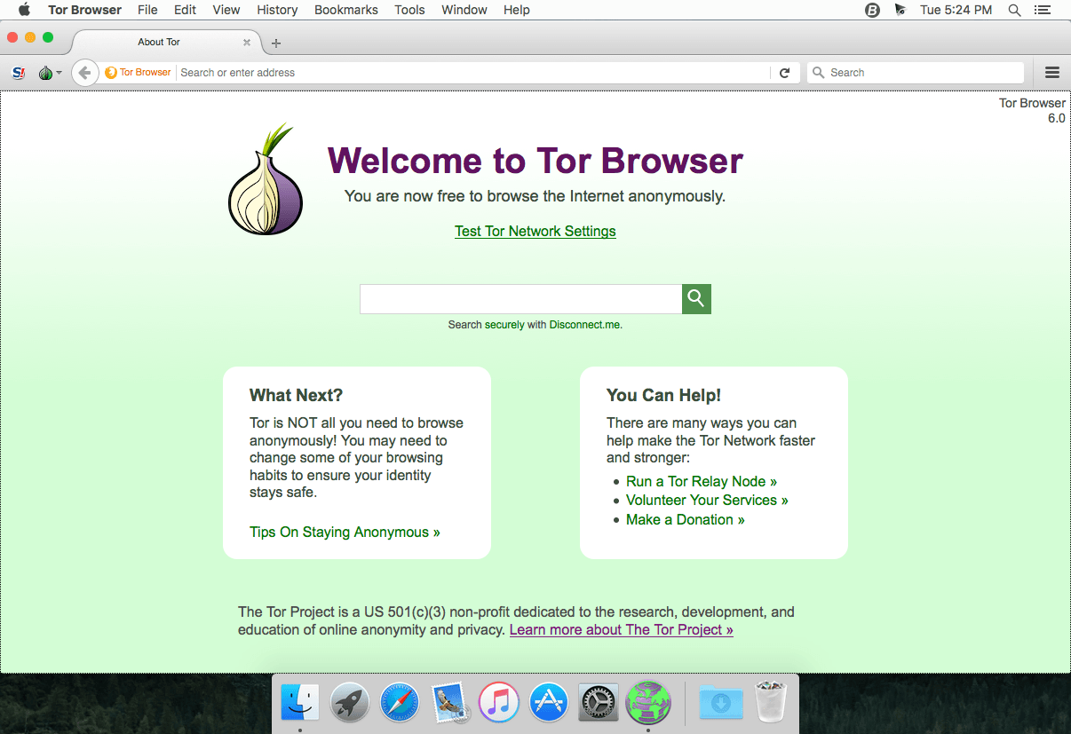Open the Trash in the dock
Screen dimensions: 1071x734
771,702
